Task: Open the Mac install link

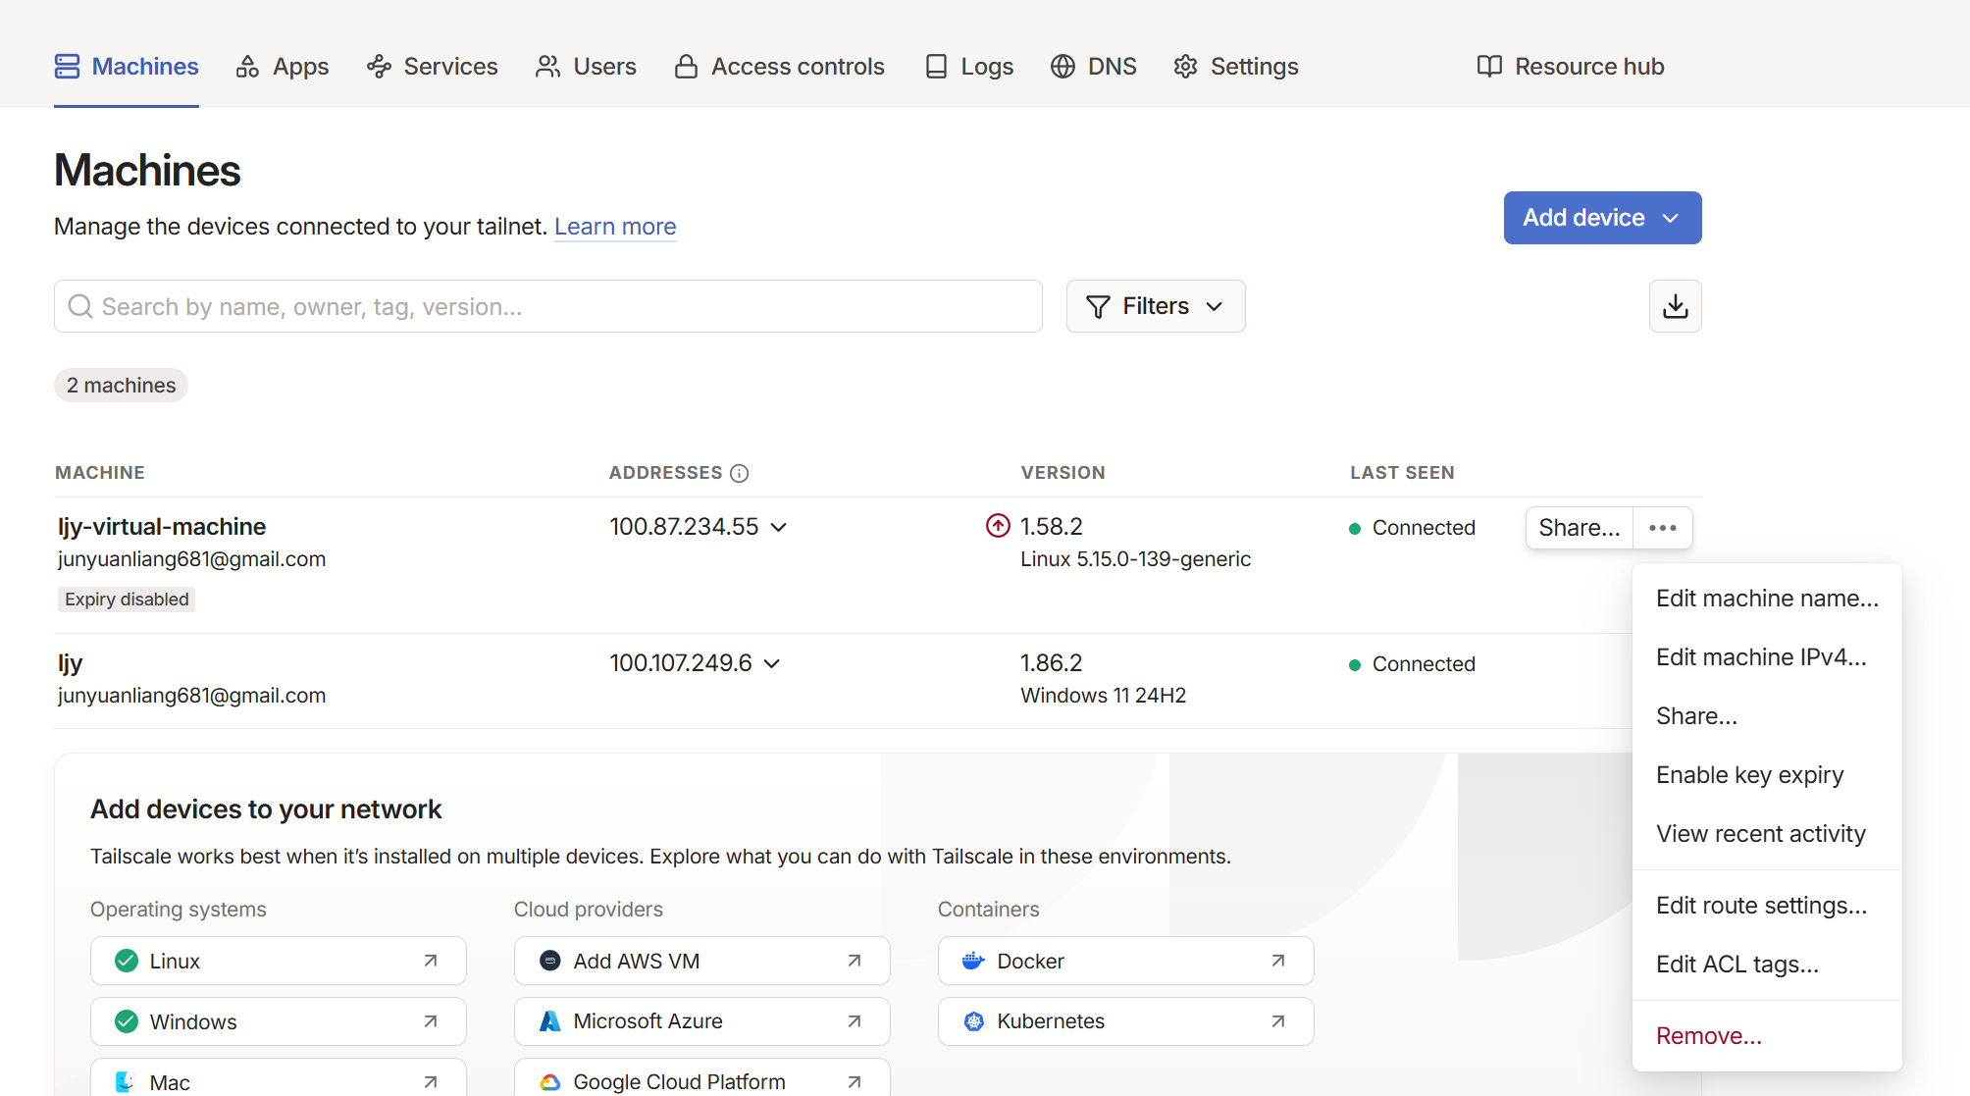Action: pyautogui.click(x=279, y=1077)
